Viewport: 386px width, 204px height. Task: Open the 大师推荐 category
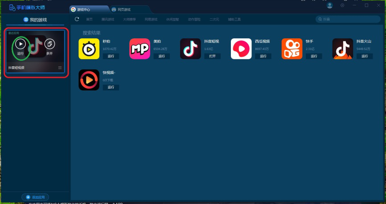129,19
